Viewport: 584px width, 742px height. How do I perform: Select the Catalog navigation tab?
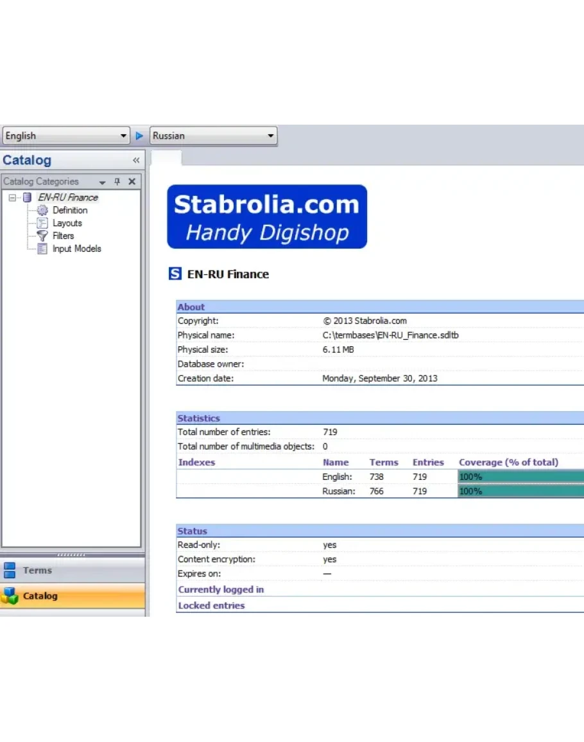click(x=40, y=596)
